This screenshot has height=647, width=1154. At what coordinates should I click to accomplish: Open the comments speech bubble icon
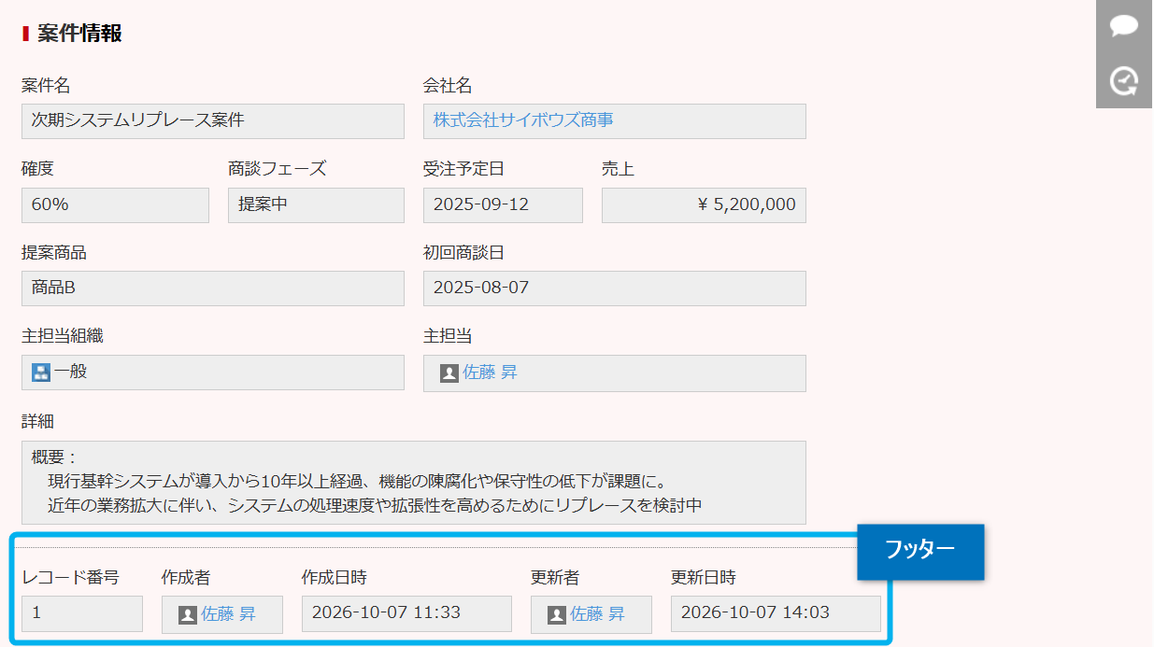[x=1124, y=26]
